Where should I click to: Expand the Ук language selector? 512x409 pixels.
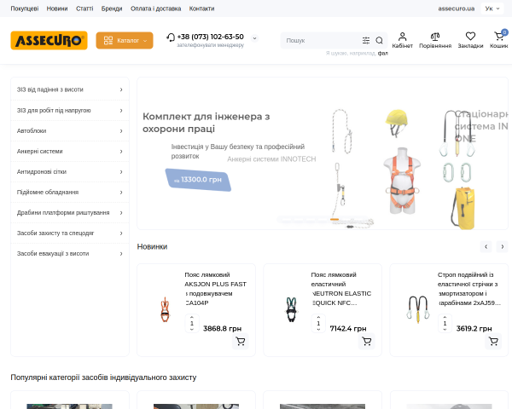(492, 9)
